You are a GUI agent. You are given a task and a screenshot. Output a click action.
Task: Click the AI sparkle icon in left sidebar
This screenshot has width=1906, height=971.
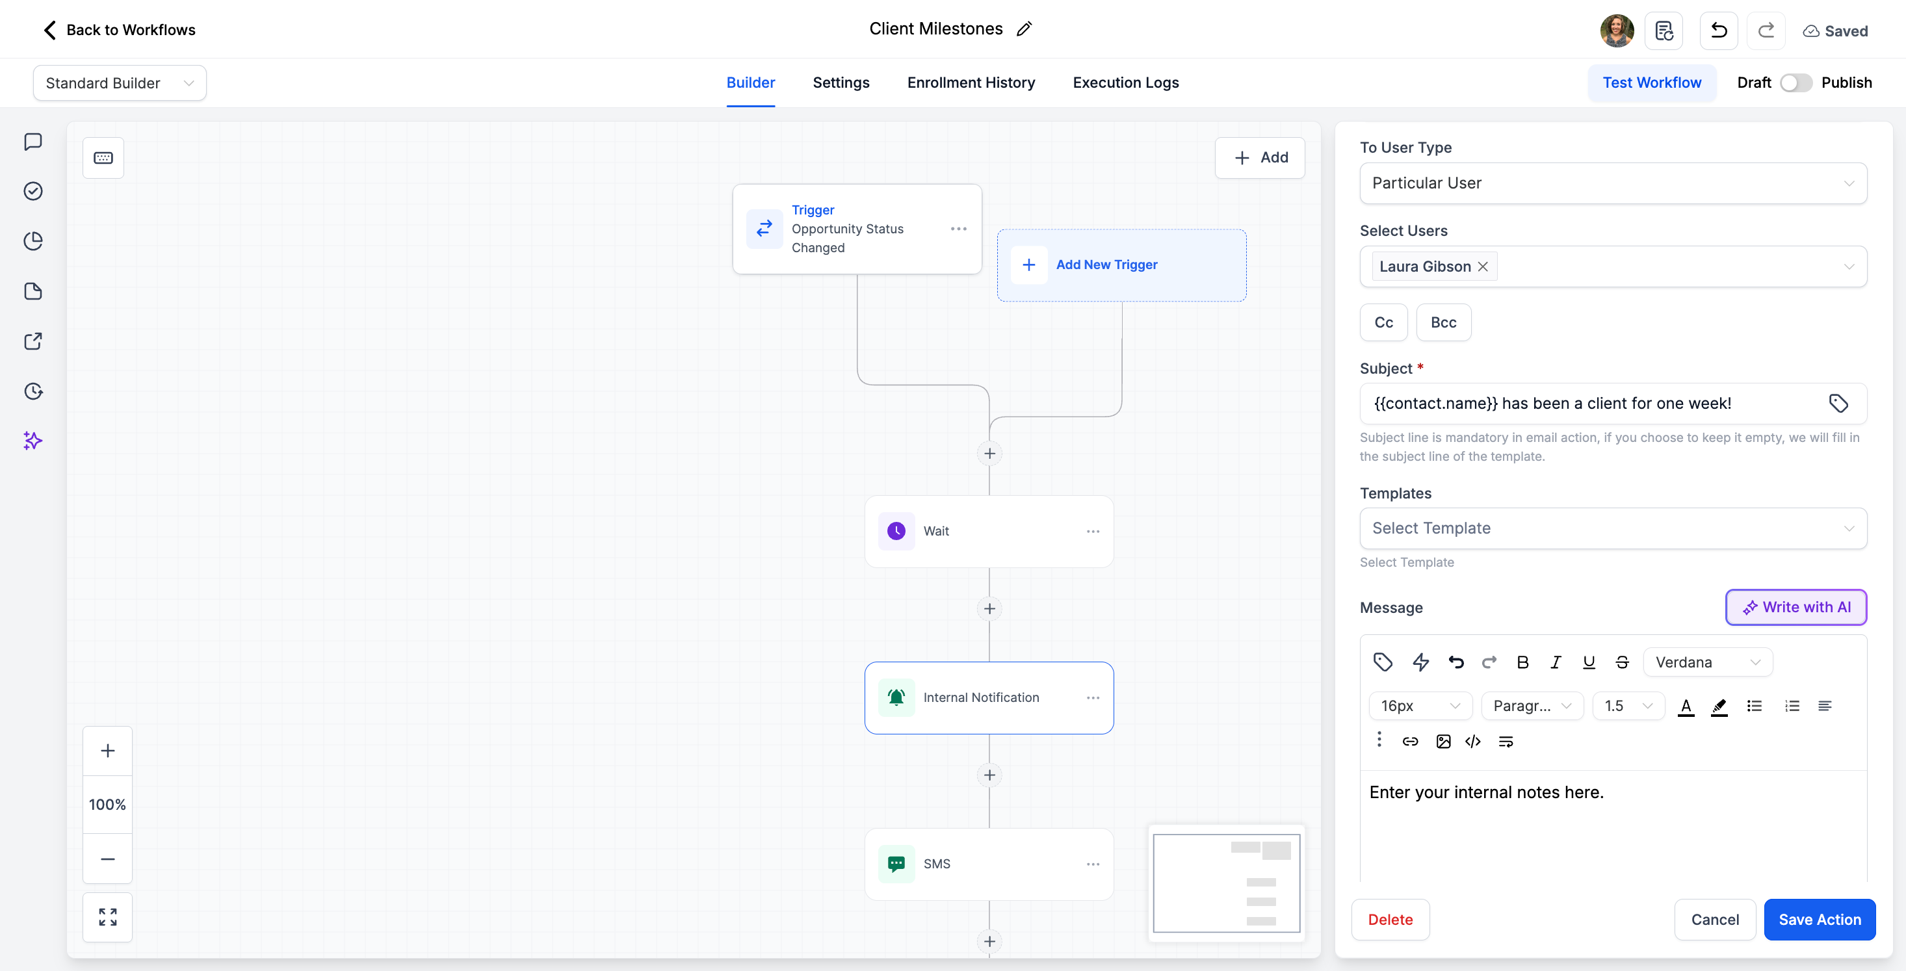[x=33, y=441]
